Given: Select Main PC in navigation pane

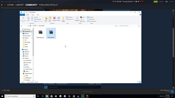Looking at the screenshot, I should point(27,54).
